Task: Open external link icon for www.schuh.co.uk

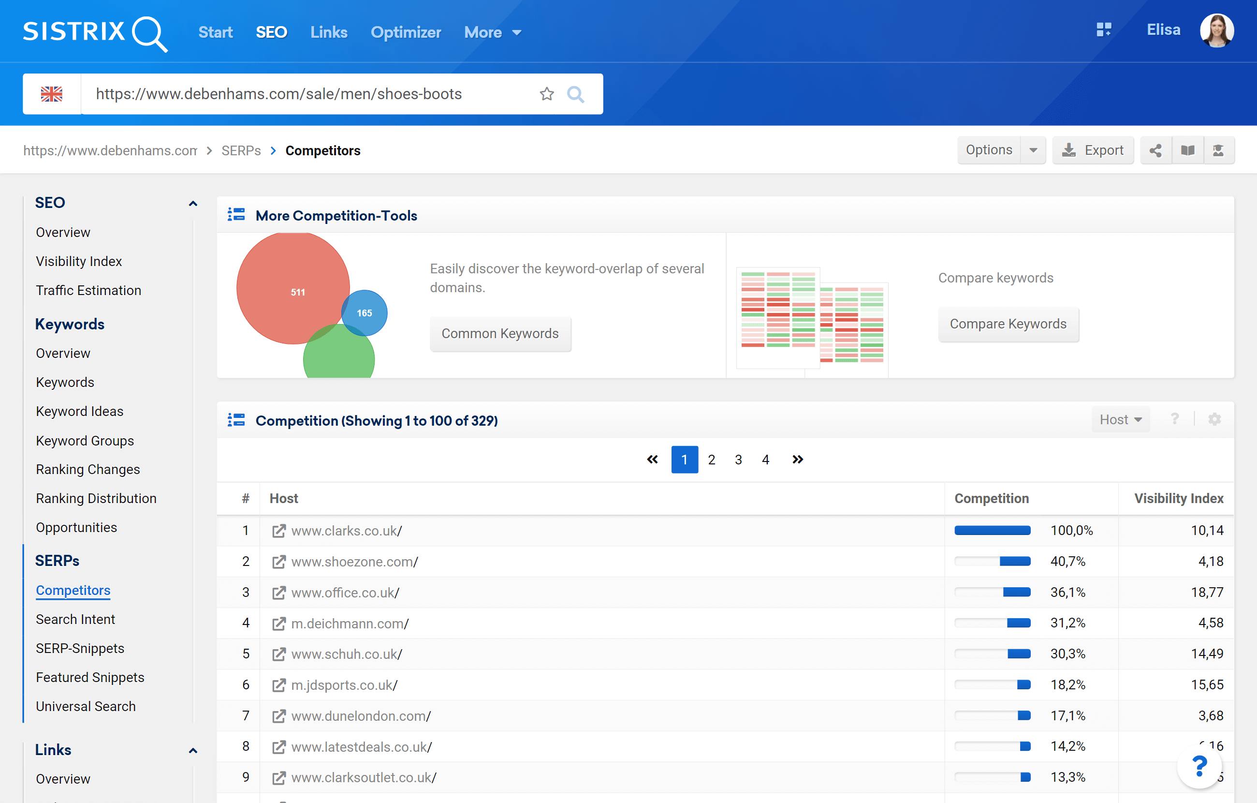Action: pyautogui.click(x=279, y=654)
